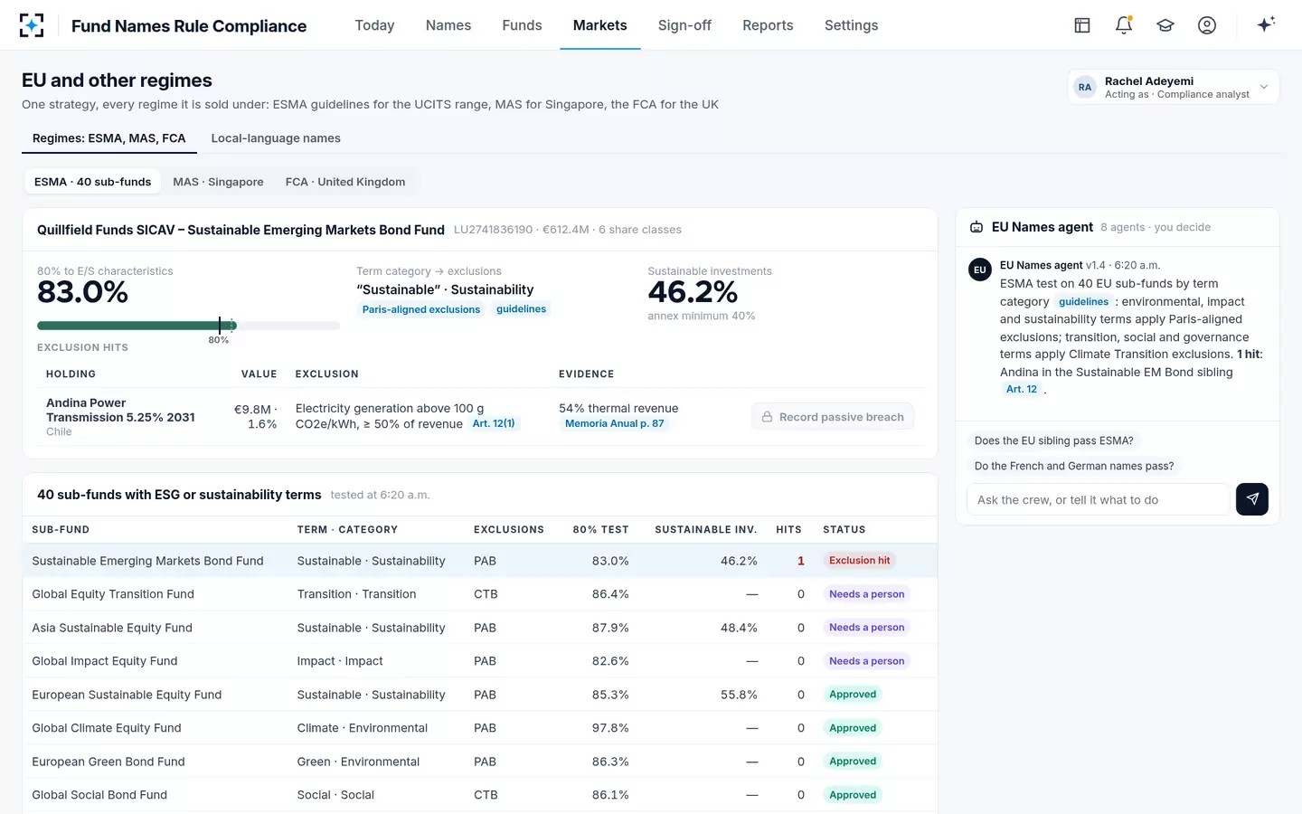Click the Andina Power Transmission 5.25% 2031 holding
1302x814 pixels.
click(x=120, y=410)
